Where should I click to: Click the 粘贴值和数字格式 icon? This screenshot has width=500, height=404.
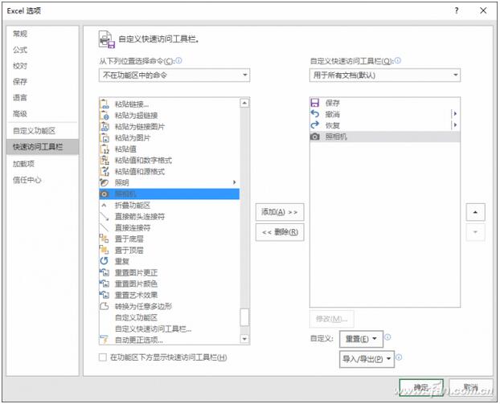pos(105,160)
